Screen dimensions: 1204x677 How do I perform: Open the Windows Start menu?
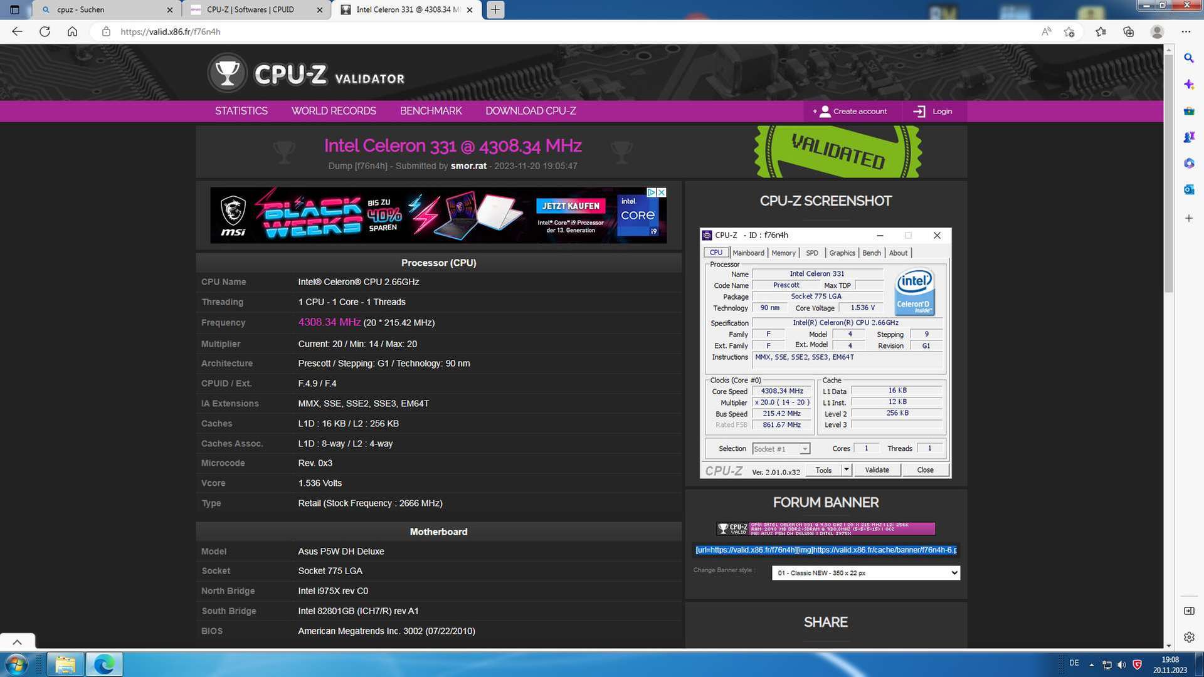coord(16,664)
